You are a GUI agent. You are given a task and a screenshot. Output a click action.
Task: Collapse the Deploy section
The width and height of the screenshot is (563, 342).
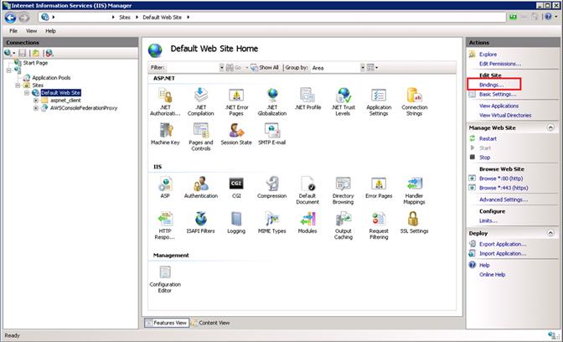coord(550,233)
